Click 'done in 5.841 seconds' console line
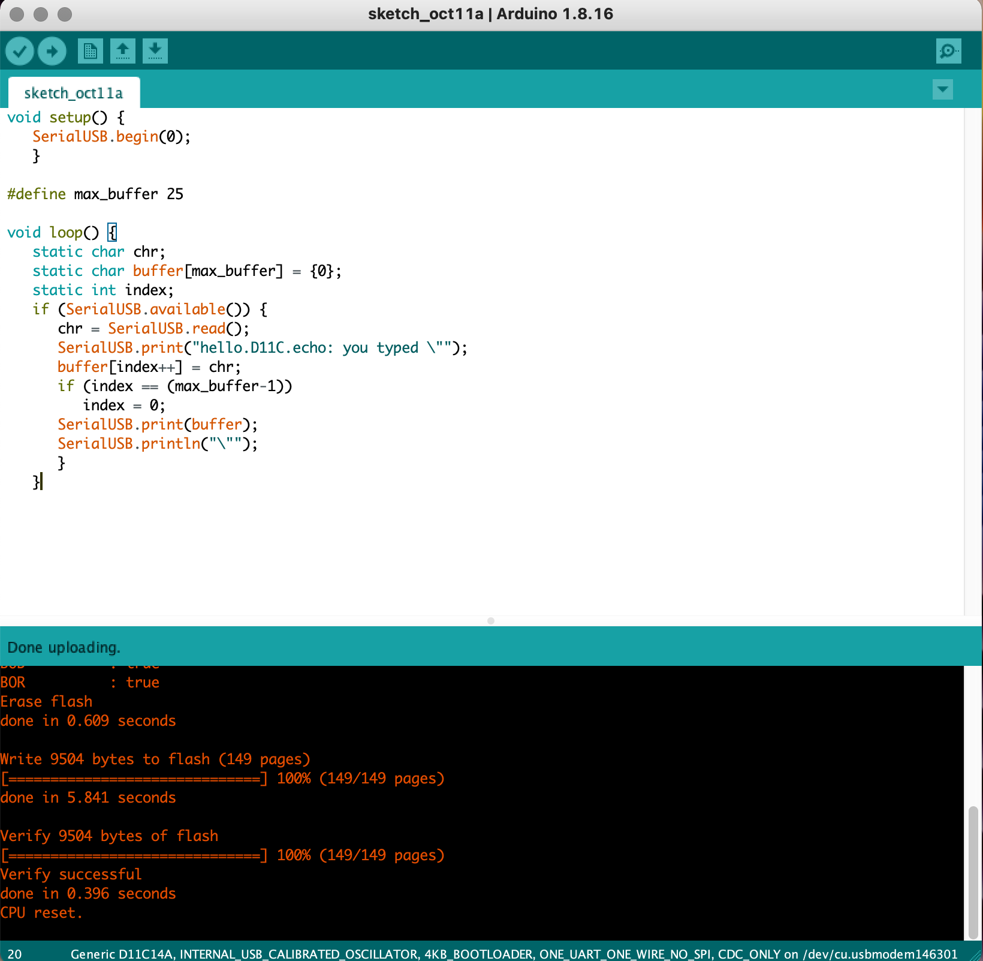Viewport: 983px width, 961px height. 88,797
